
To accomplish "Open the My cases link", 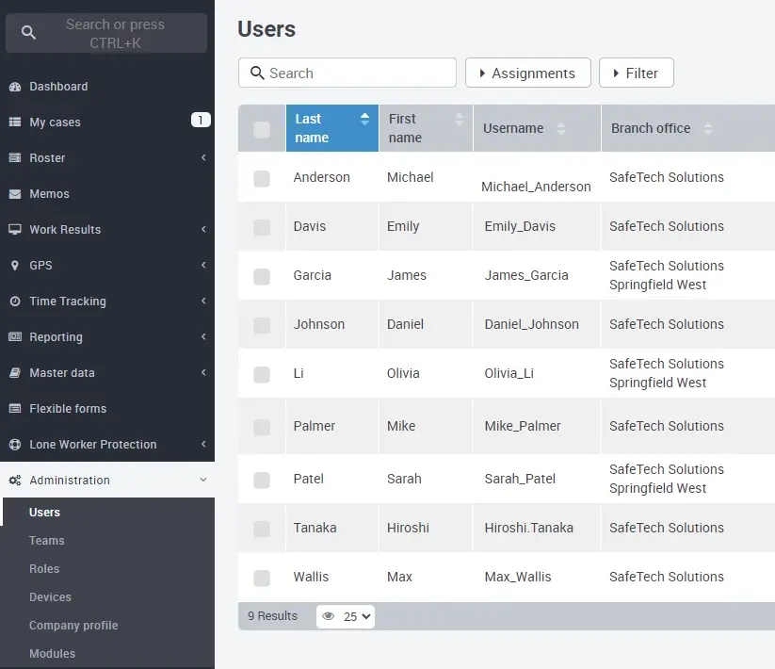I will point(55,122).
